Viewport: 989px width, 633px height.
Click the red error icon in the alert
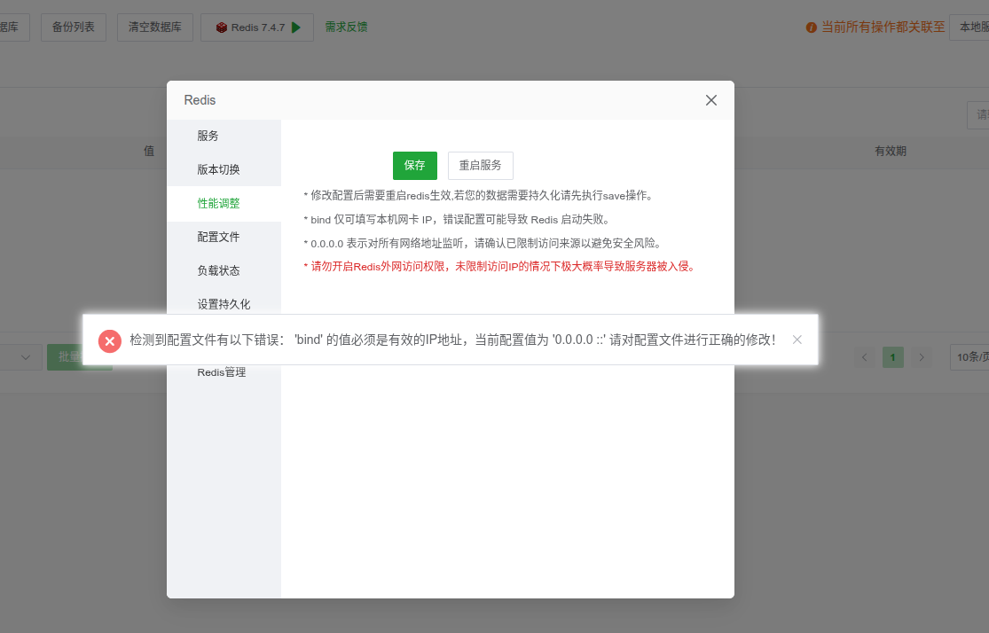[x=109, y=340]
